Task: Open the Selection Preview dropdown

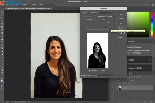Action: tap(104, 75)
